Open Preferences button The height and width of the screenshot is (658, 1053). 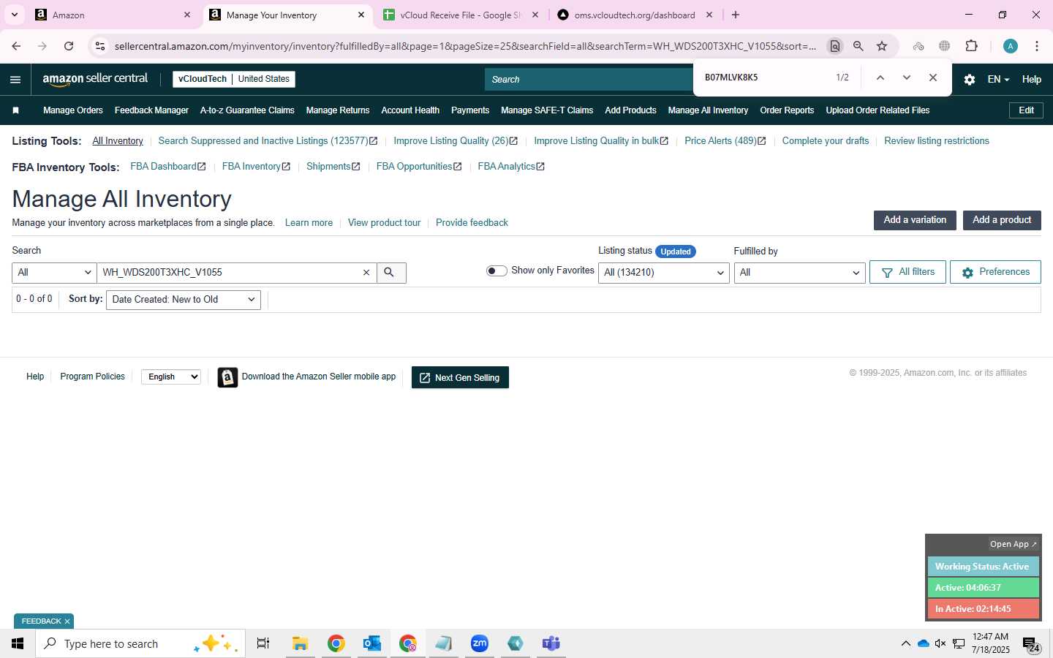click(995, 272)
